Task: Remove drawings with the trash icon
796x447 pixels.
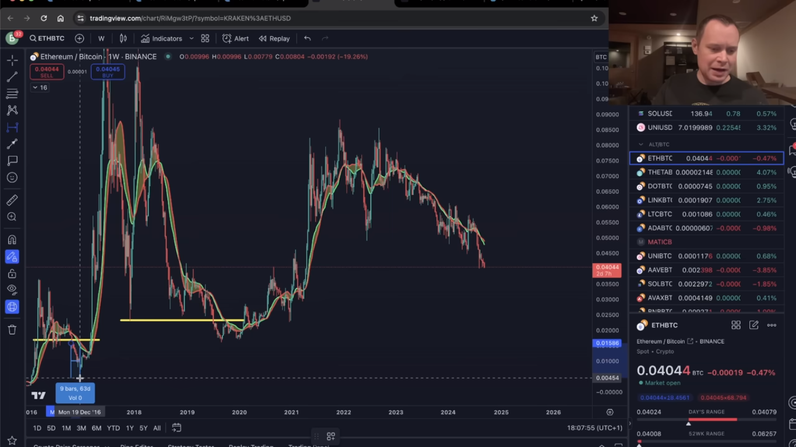Action: [12, 330]
